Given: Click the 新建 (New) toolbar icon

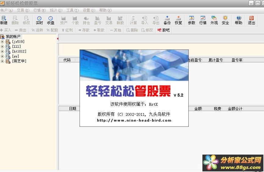Looking at the screenshot, I should (x=4, y=20).
